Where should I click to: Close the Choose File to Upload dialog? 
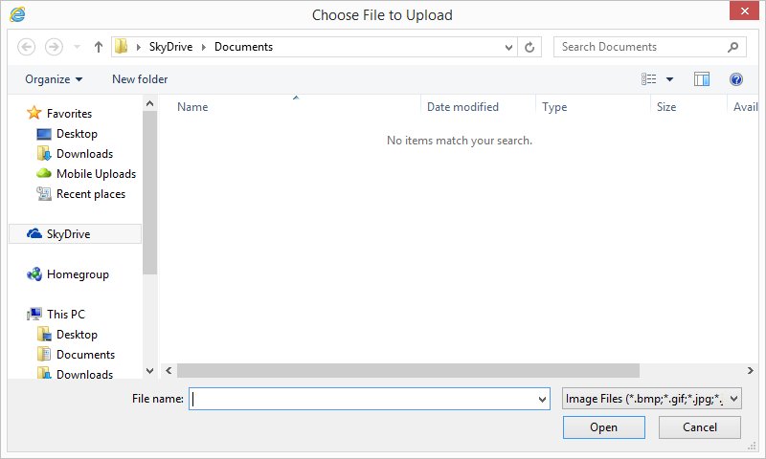tap(744, 11)
